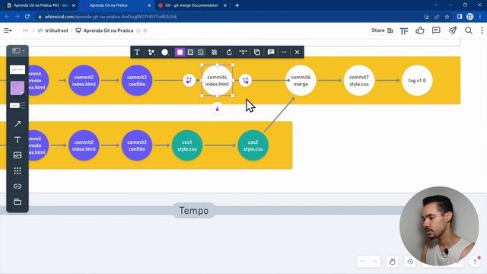
Task: Click the rotate icon in the shape toolbar
Action: point(229,53)
